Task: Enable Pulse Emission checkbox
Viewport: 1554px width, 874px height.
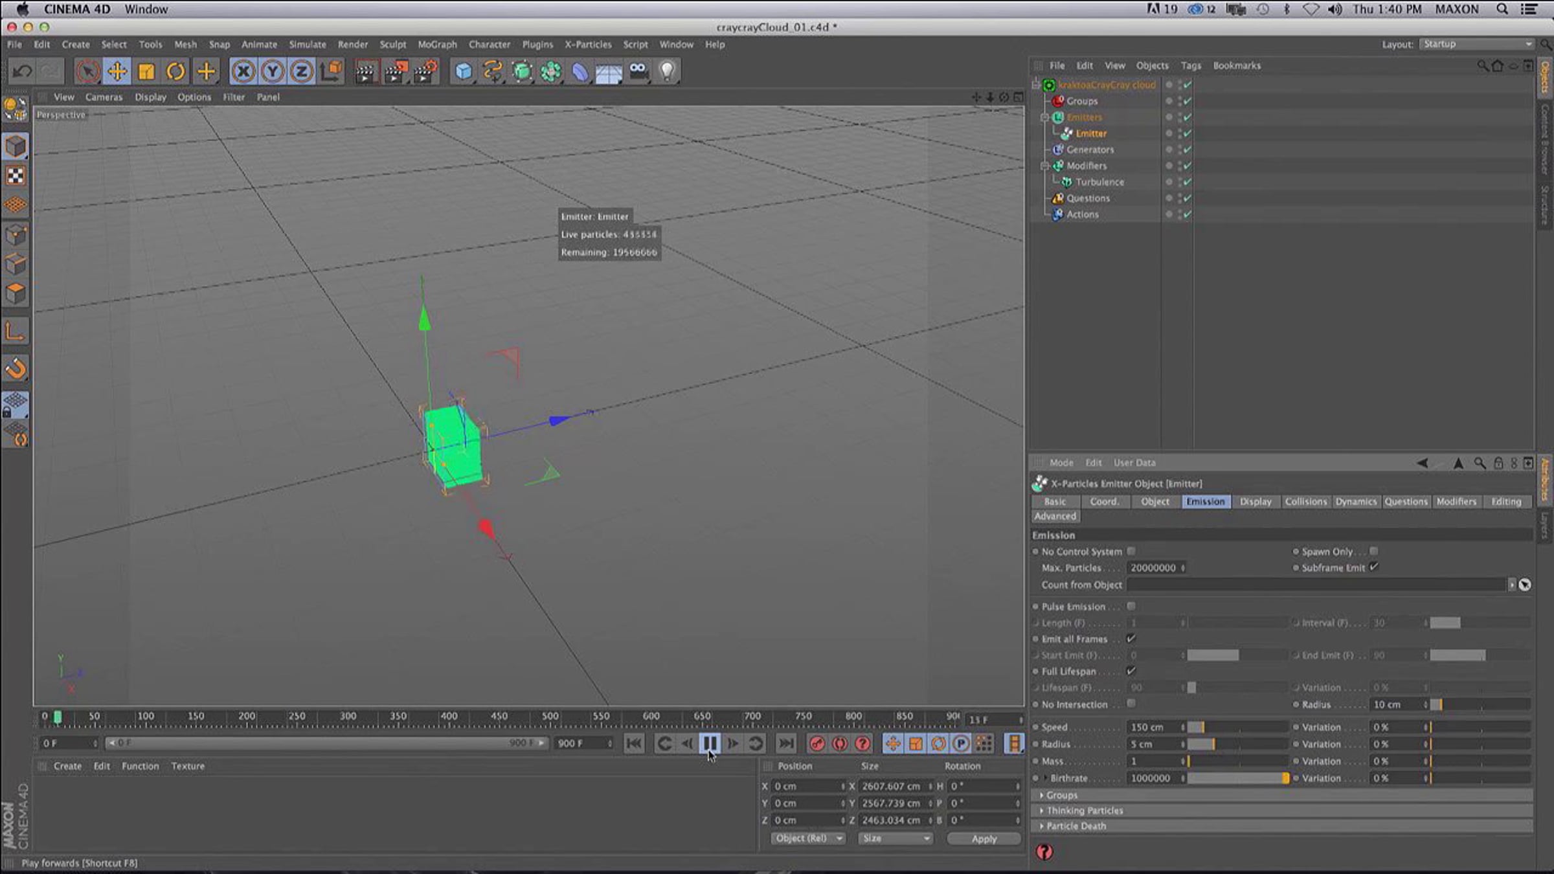Action: click(x=1131, y=606)
